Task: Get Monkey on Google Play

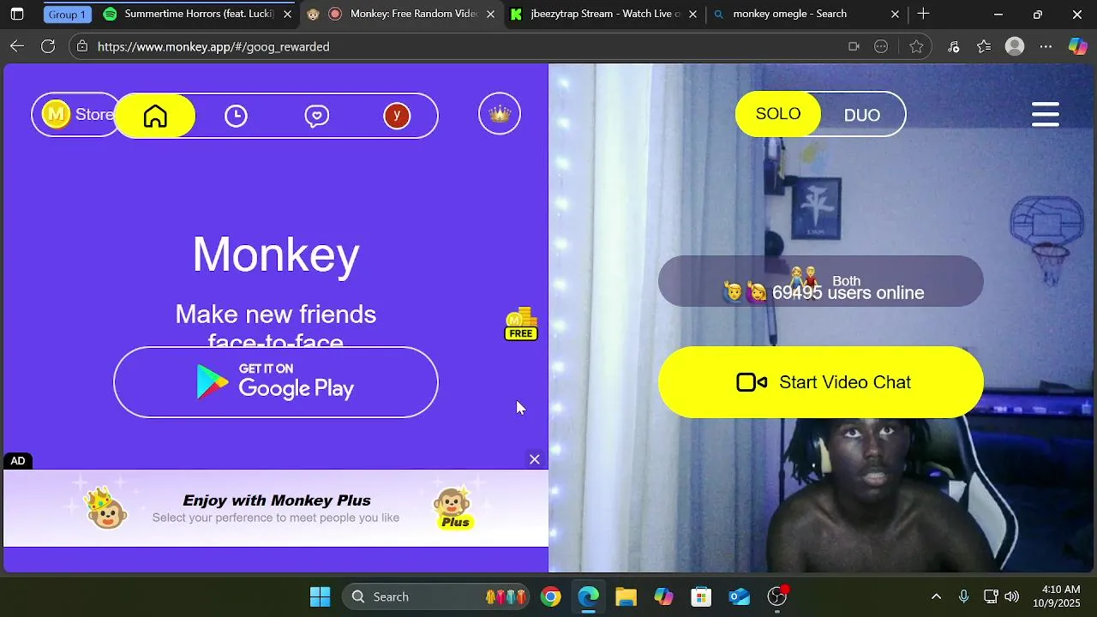Action: point(276,382)
